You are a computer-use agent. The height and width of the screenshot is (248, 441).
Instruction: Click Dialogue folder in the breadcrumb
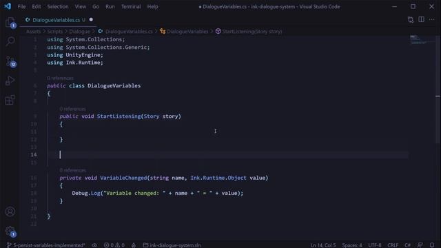pyautogui.click(x=80, y=32)
